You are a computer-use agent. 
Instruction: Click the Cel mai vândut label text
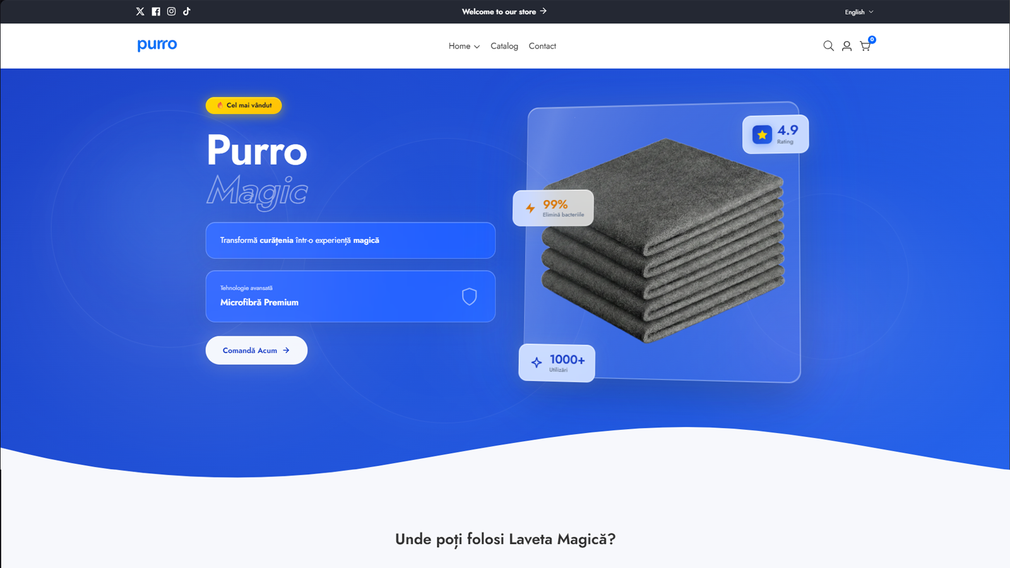[x=249, y=105]
